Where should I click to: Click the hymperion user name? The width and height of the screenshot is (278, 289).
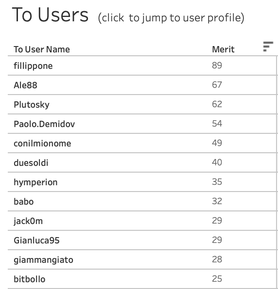[35, 182]
